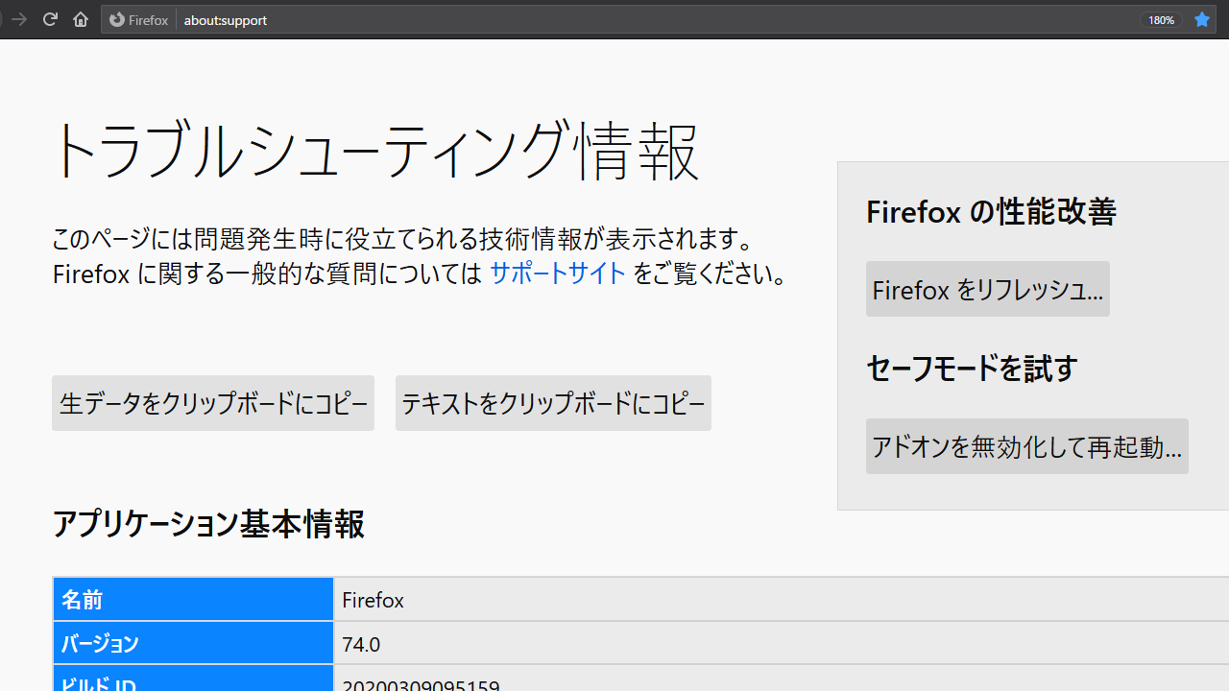Click the reload page icon
The height and width of the screenshot is (691, 1229).
coord(50,19)
